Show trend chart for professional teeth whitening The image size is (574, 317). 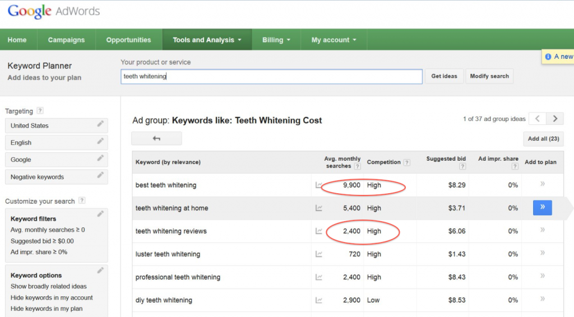click(319, 277)
